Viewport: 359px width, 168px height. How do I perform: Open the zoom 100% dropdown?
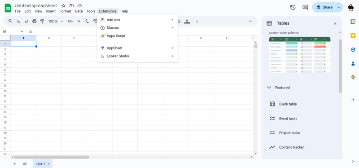pyautogui.click(x=55, y=21)
